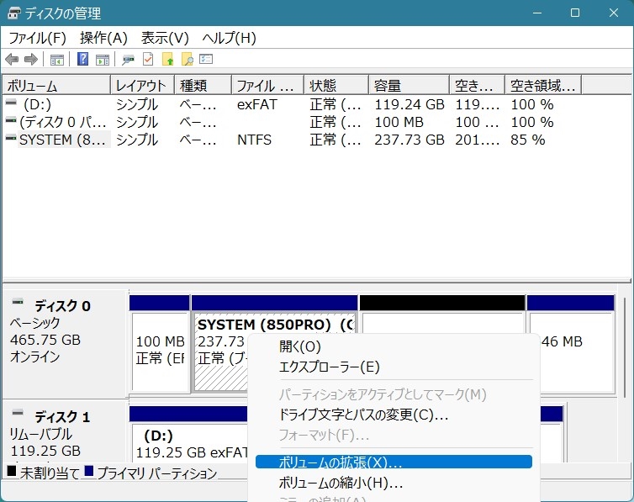Sort by the レイアウト column header
The image size is (634, 502).
point(142,85)
